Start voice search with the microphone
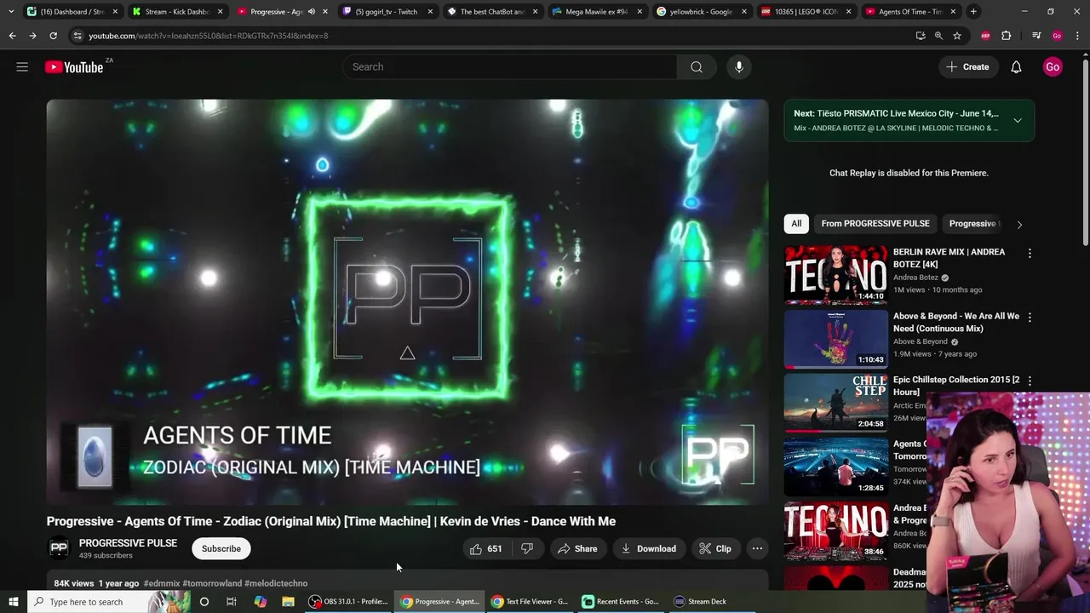 (738, 67)
